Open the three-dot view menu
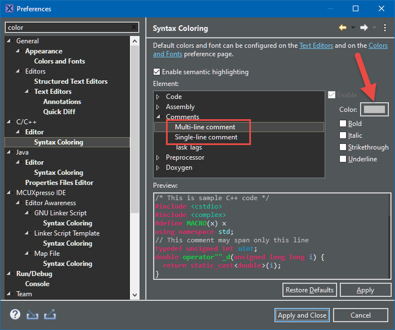395x330 pixels. coord(385,28)
